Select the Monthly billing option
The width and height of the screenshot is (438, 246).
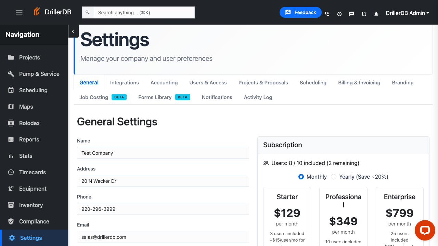tap(301, 177)
